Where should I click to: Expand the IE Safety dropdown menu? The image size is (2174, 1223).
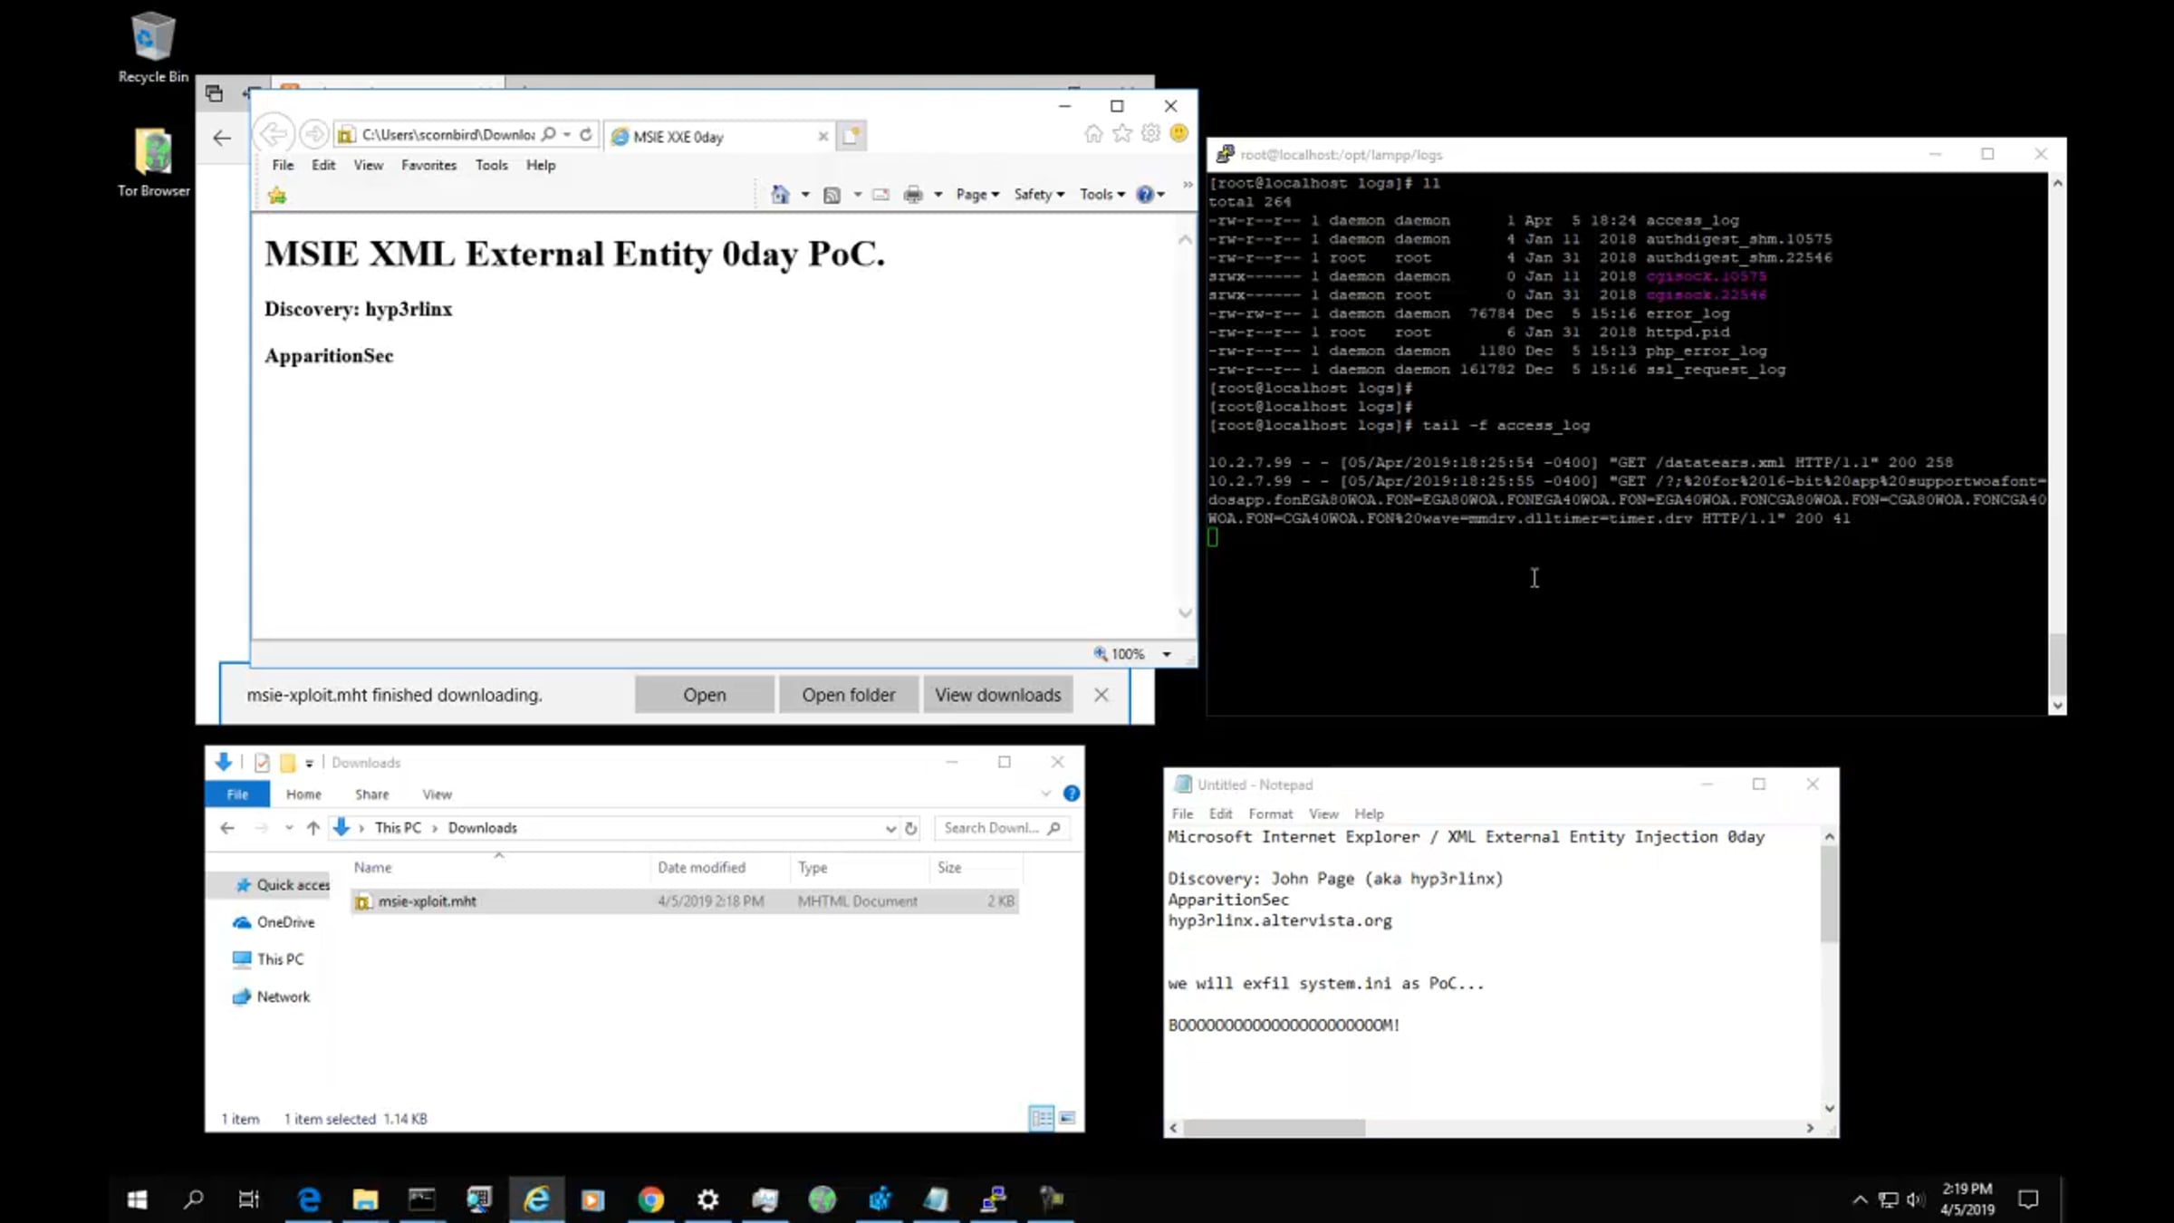pyautogui.click(x=1039, y=195)
